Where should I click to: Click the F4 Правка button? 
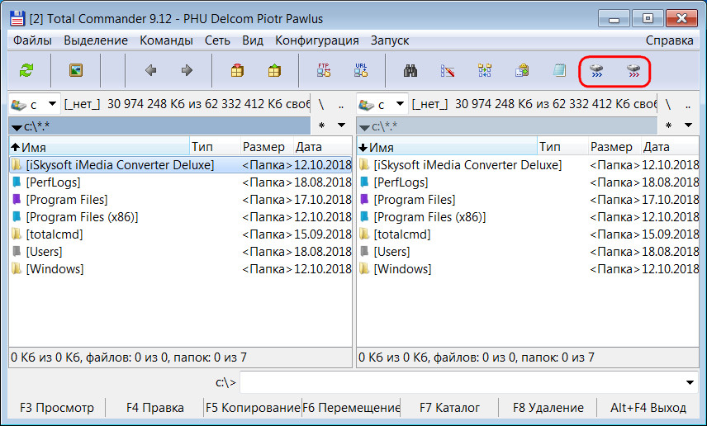(155, 408)
